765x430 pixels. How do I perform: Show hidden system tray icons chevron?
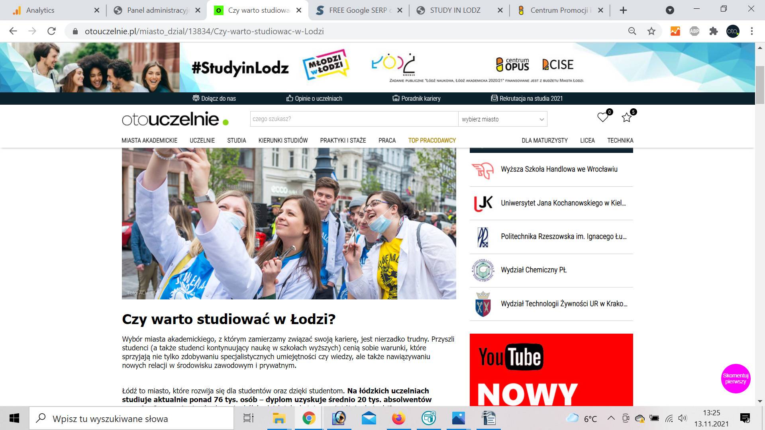(x=611, y=418)
